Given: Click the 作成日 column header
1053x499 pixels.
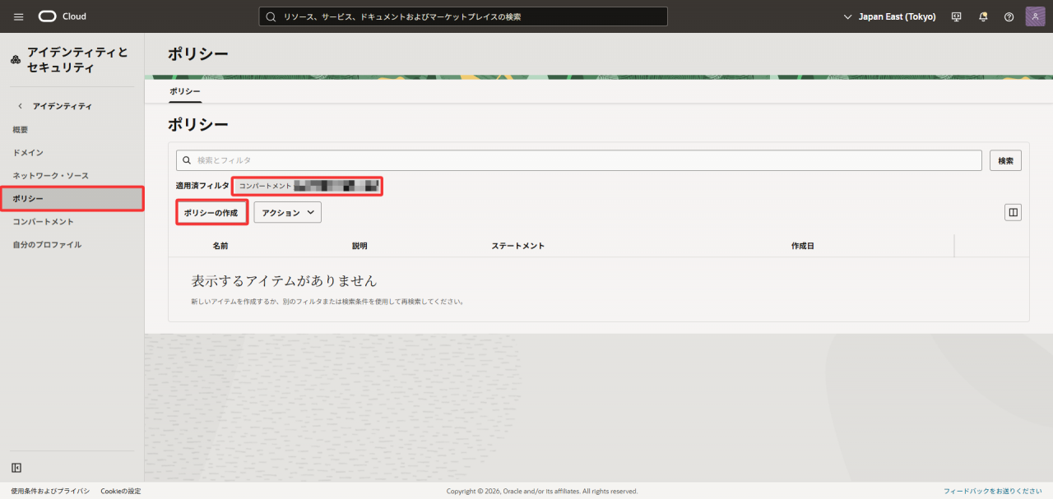Looking at the screenshot, I should coord(803,246).
